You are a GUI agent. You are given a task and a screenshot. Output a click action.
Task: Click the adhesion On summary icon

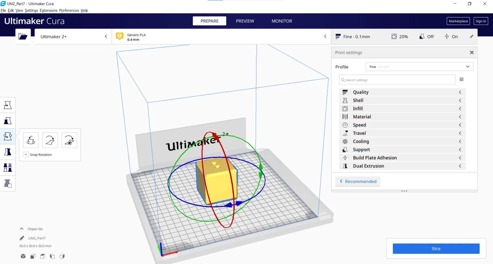[446, 37]
